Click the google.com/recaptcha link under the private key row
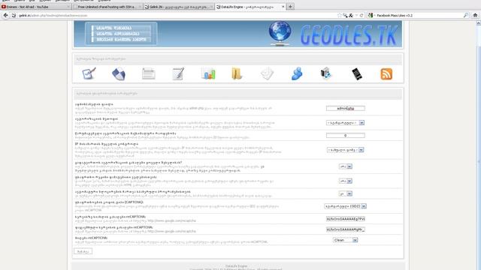481x270 pixels. 171,231
